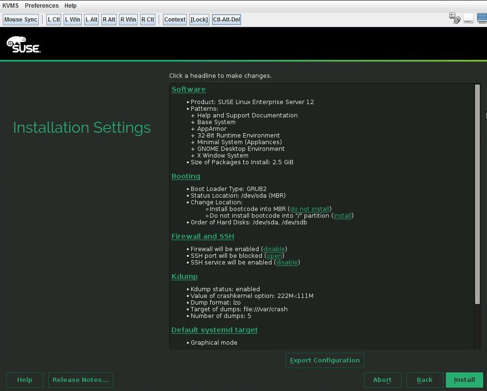Toggle the R Alt key
Viewport: 487px width, 391px height.
[x=108, y=19]
